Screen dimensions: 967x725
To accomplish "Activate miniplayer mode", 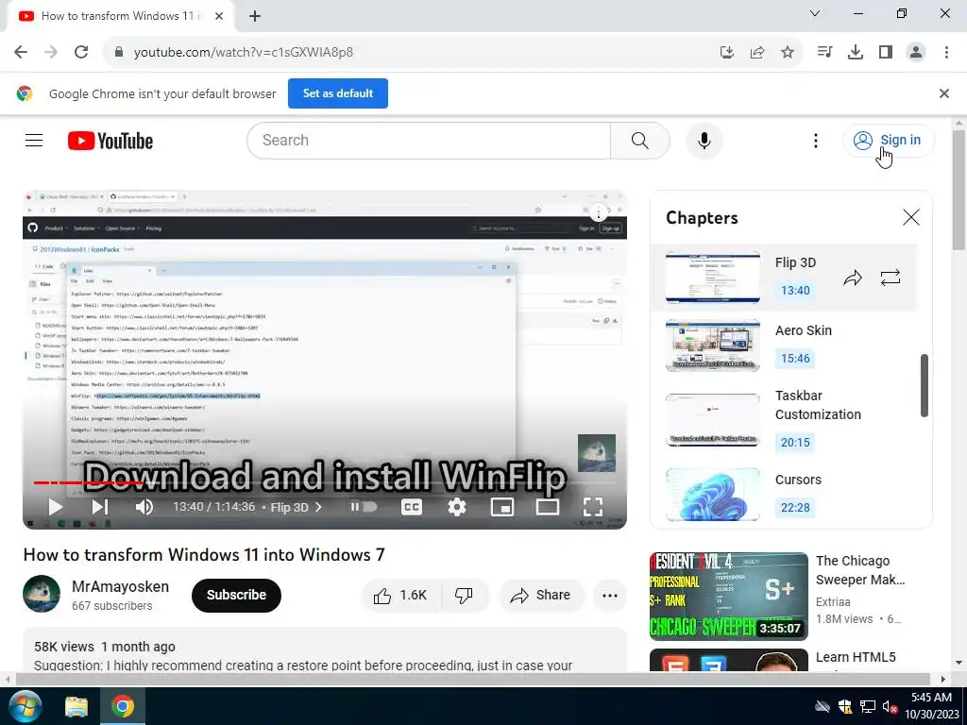I will (x=502, y=507).
